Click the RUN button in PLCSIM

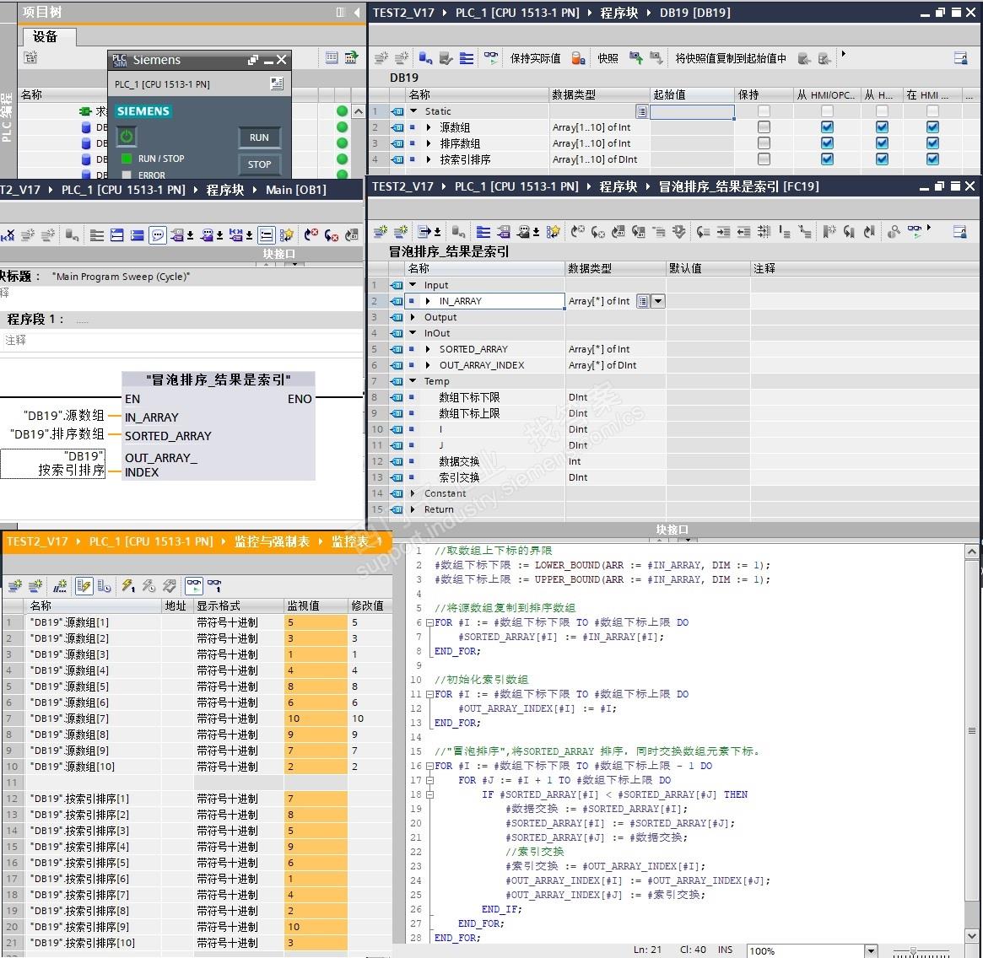pyautogui.click(x=259, y=137)
